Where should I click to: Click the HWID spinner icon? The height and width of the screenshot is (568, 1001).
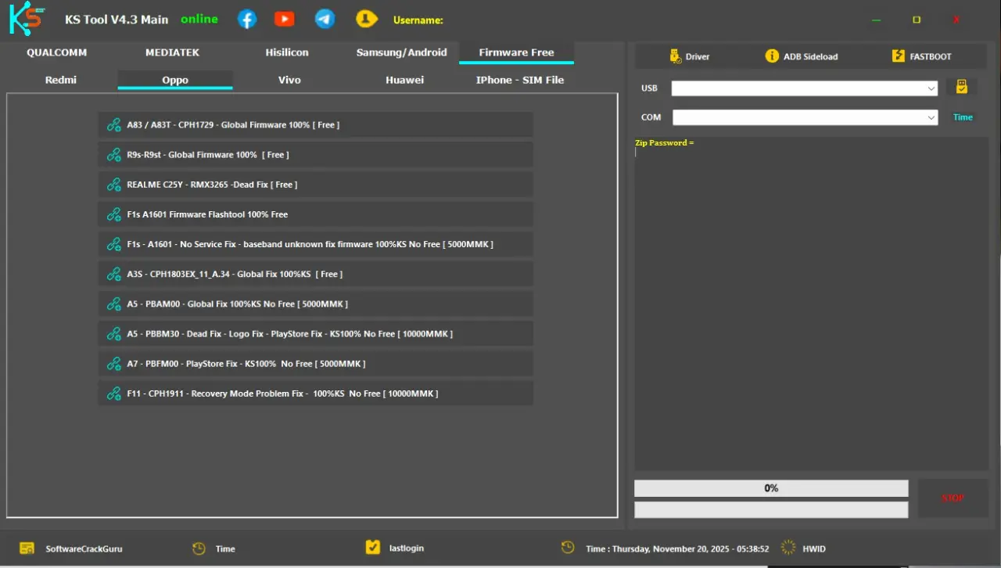tap(788, 548)
